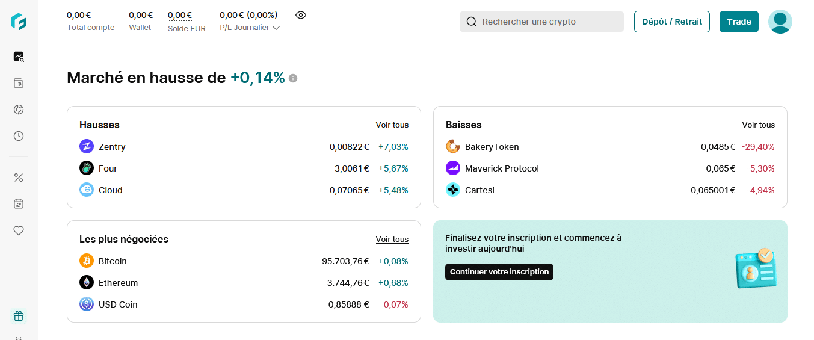Image resolution: width=814 pixels, height=340 pixels.
Task: Select the Ethereum row name
Action: [119, 283]
